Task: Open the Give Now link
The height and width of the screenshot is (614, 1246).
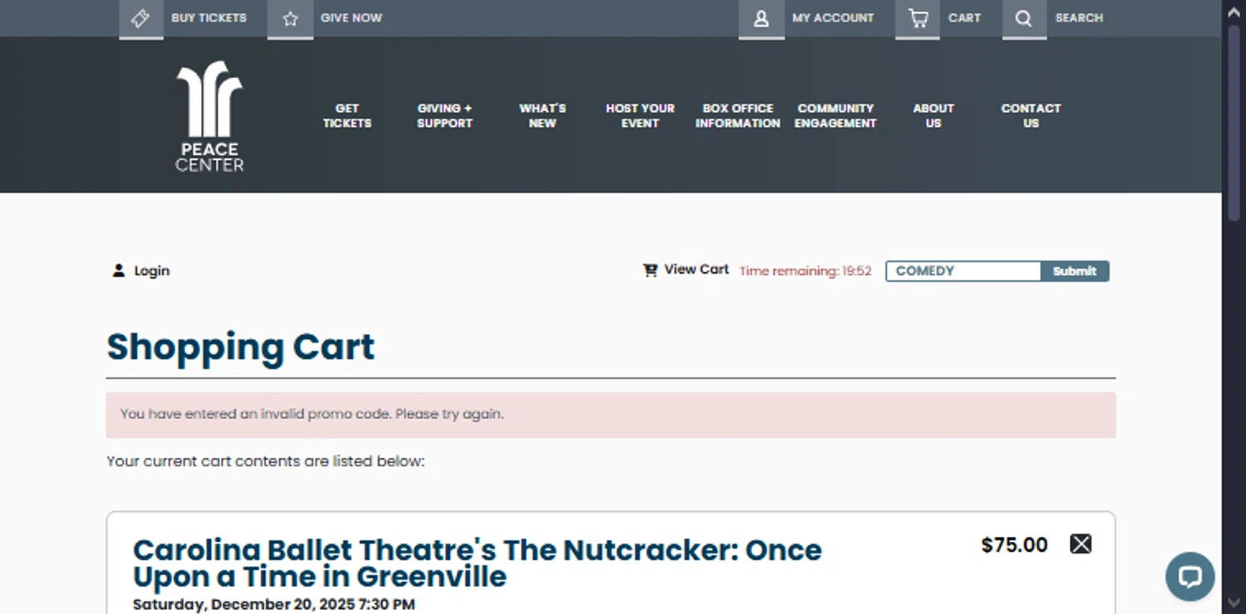Action: pos(351,17)
